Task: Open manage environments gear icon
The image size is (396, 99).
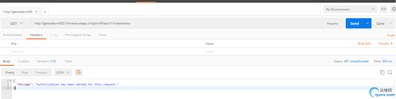Action: (393, 9)
